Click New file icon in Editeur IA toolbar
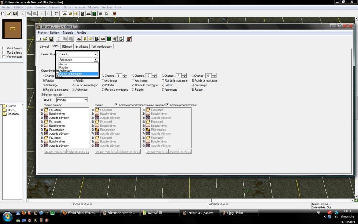This screenshot has height=224, width=358. coord(39,39)
